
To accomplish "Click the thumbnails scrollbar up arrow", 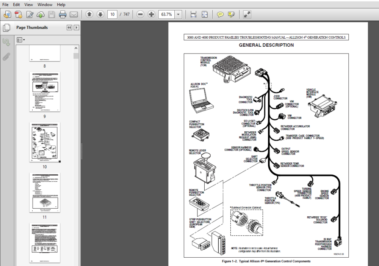I will [x=76, y=48].
